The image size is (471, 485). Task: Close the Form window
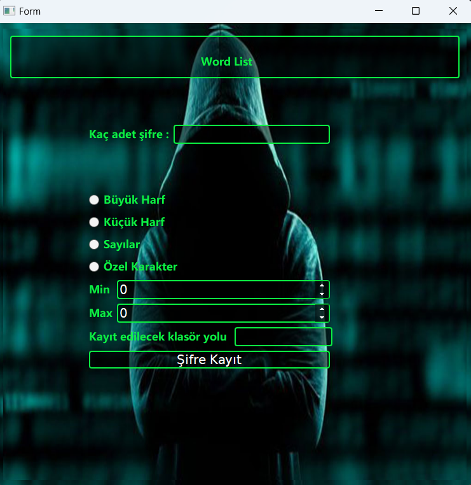(453, 11)
